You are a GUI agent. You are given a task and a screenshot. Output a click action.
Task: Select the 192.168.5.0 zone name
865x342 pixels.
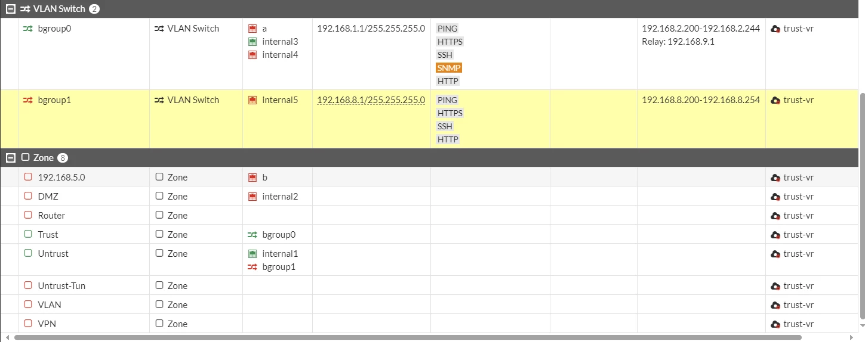61,178
